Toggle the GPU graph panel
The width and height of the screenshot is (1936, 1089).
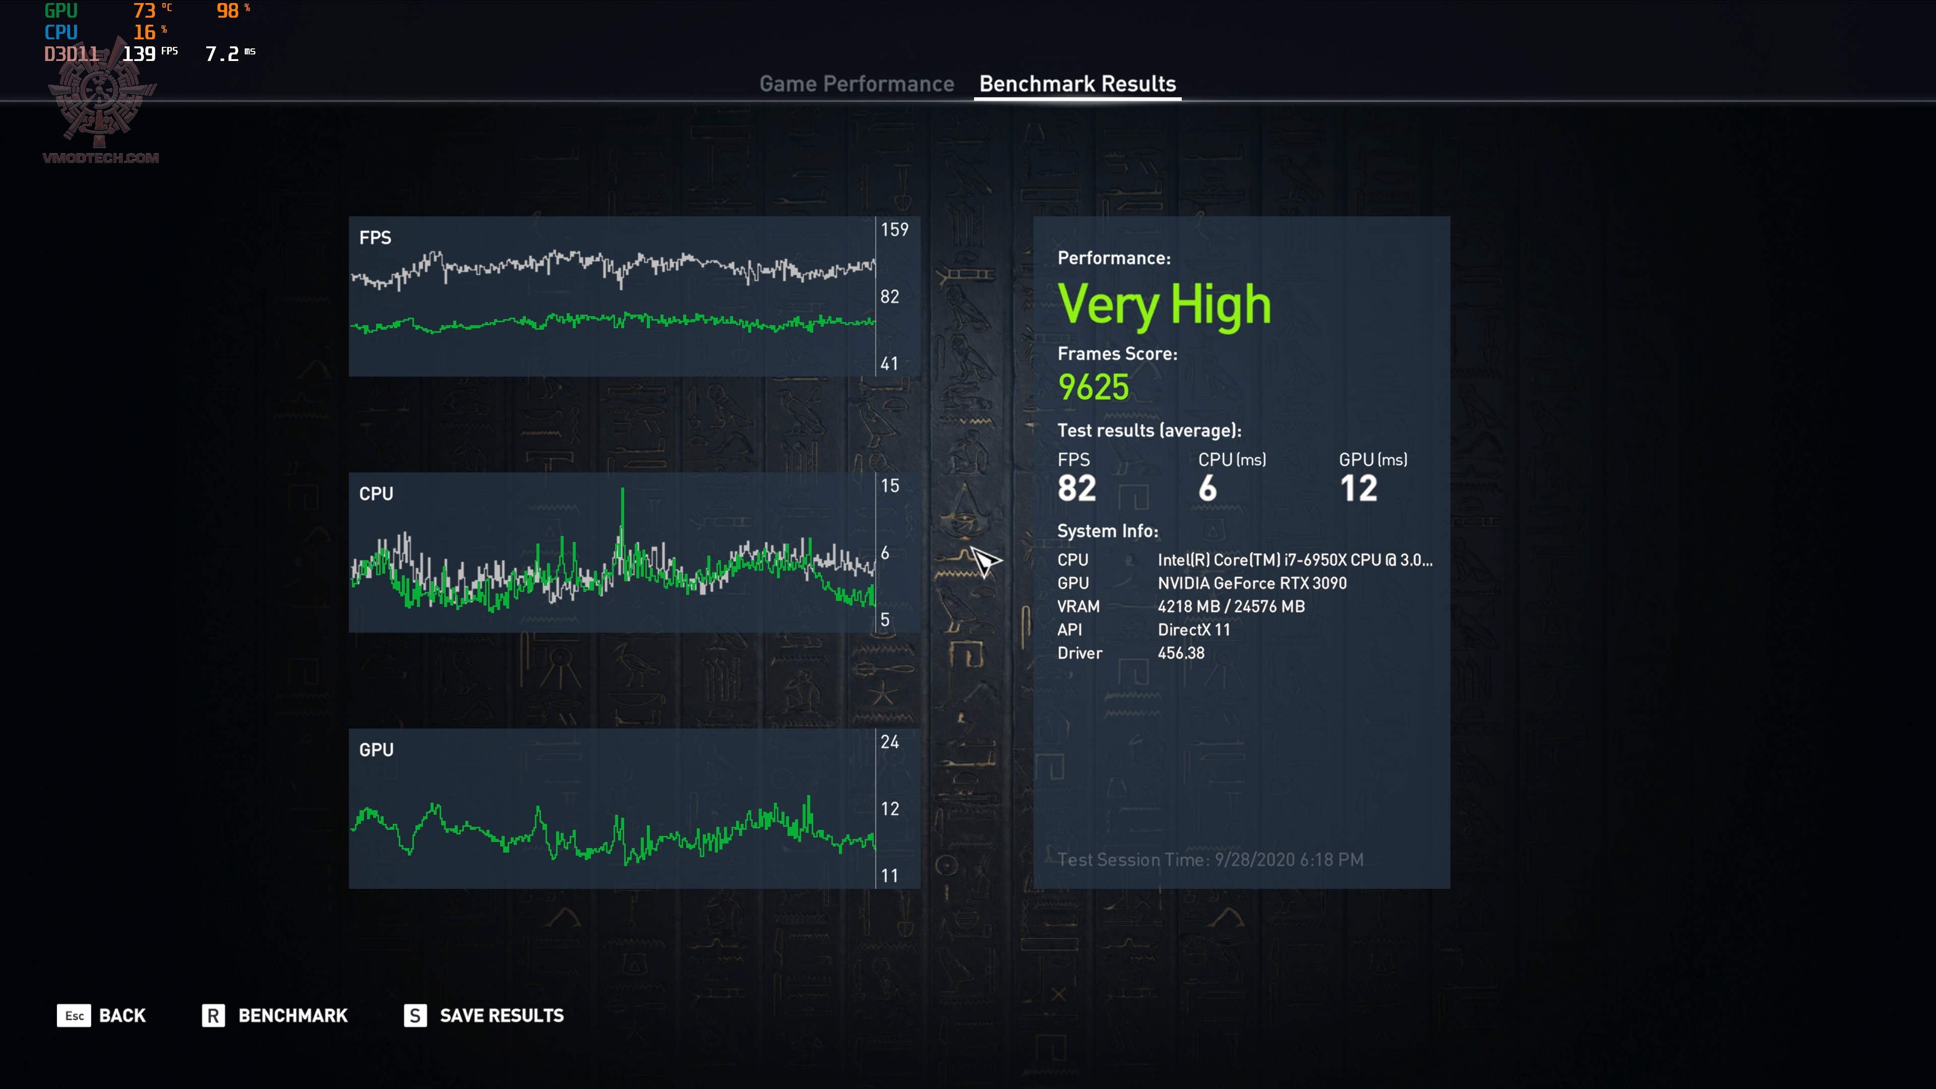coord(634,809)
